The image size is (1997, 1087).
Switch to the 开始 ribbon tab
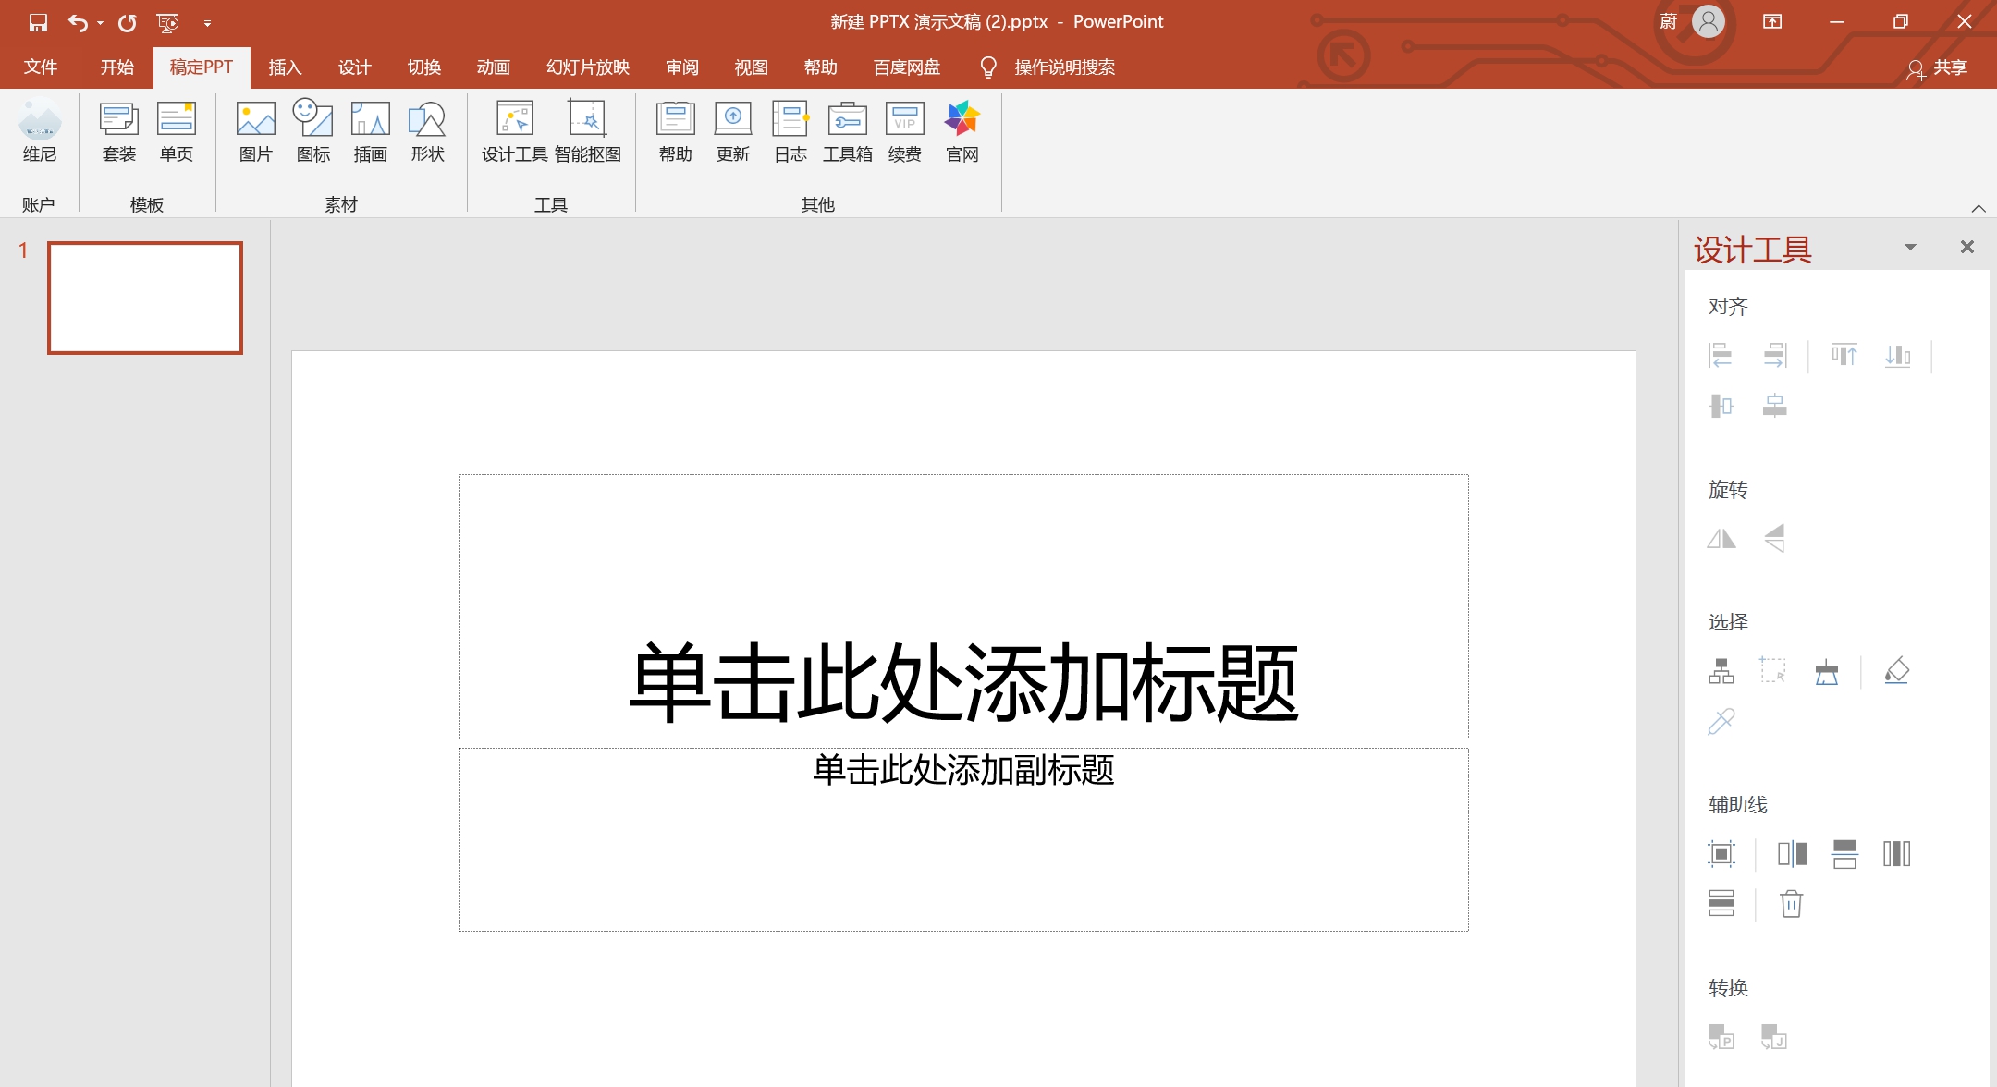pos(116,67)
